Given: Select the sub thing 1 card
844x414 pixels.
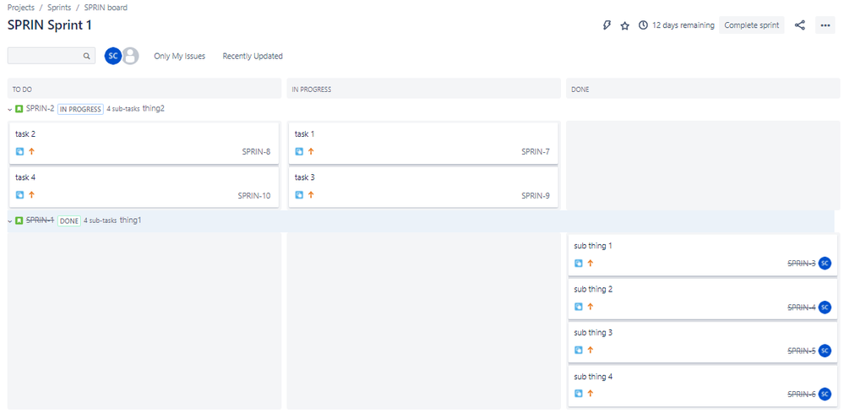Looking at the screenshot, I should (702, 254).
